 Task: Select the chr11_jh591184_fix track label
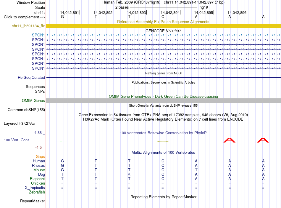pos(28,26)
